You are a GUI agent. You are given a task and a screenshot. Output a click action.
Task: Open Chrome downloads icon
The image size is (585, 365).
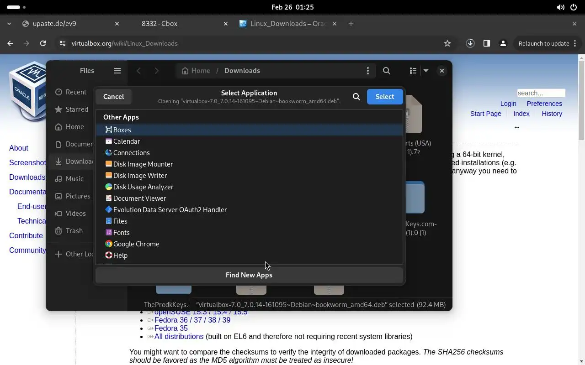click(470, 43)
